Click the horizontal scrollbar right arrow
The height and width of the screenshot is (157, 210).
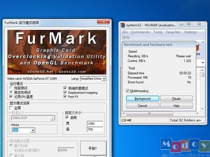click(197, 113)
